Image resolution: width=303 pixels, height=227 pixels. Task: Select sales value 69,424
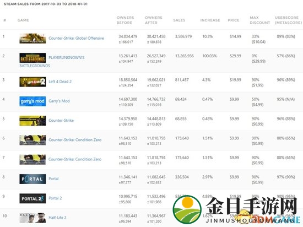pyautogui.click(x=181, y=99)
